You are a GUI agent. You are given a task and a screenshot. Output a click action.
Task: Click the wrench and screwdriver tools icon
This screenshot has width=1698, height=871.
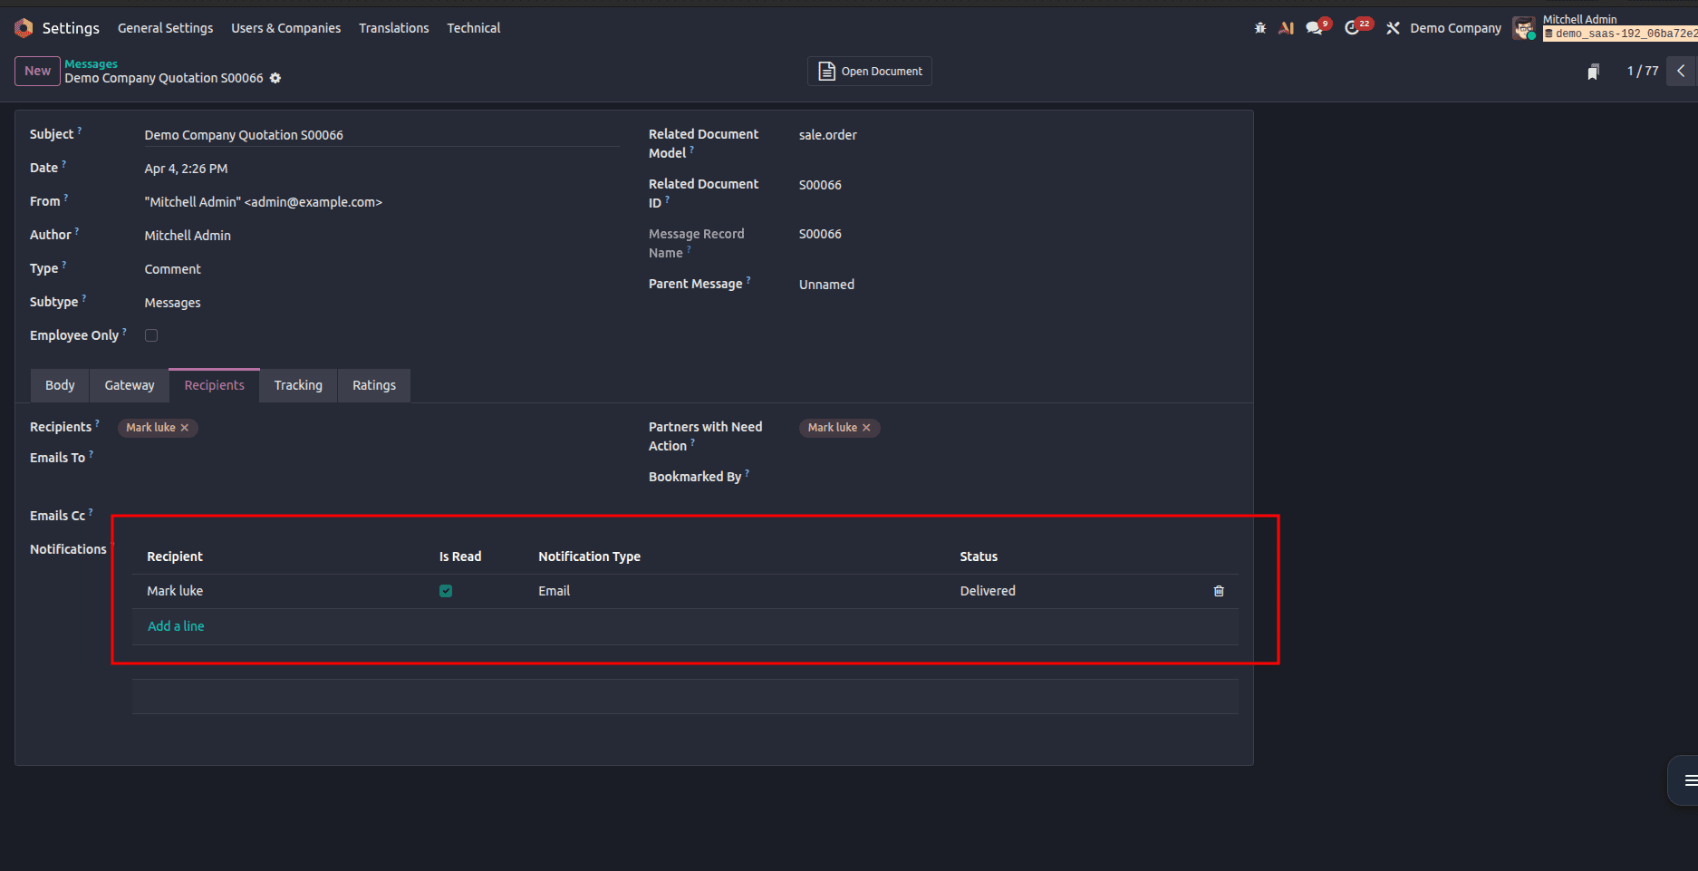1393,28
